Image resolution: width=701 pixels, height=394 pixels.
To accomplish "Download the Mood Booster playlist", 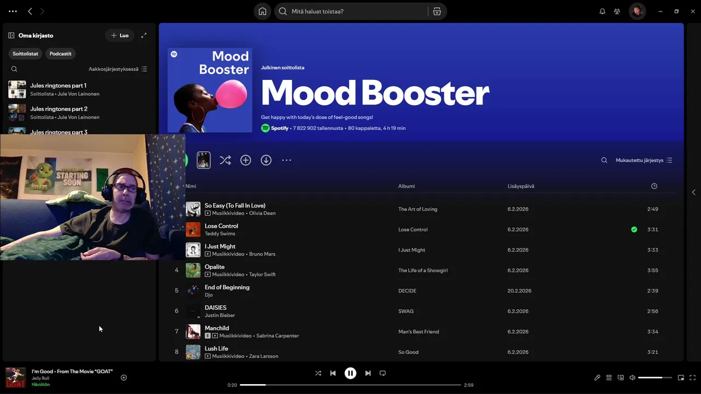I will pos(266,160).
